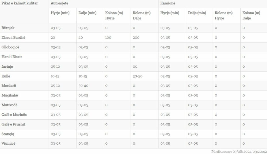Click the 'Përditesuar' update timestamp
The width and height of the screenshot is (267, 154).
click(x=239, y=151)
